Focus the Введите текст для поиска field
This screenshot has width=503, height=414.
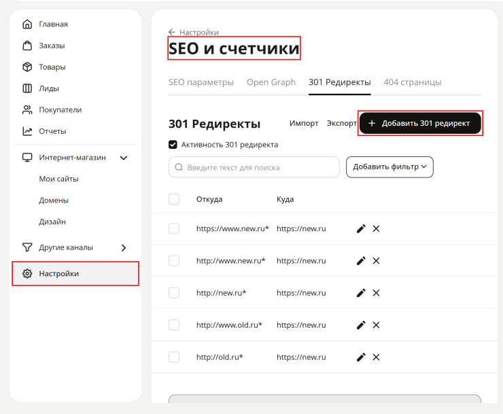coord(254,167)
